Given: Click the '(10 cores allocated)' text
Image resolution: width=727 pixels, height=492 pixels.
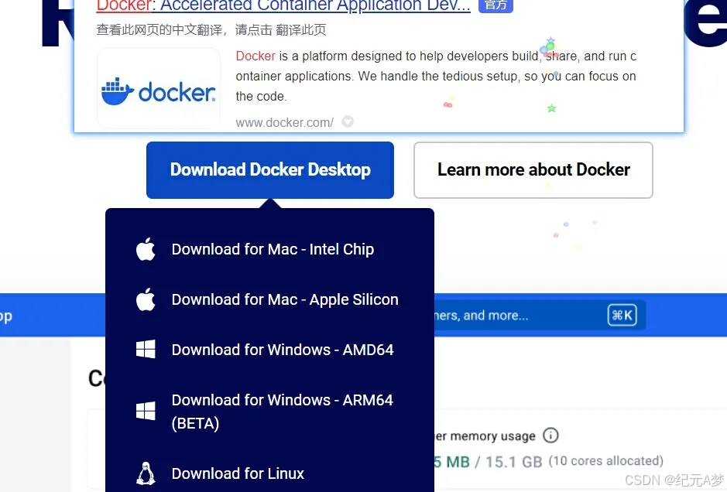Looking at the screenshot, I should pos(606,461).
